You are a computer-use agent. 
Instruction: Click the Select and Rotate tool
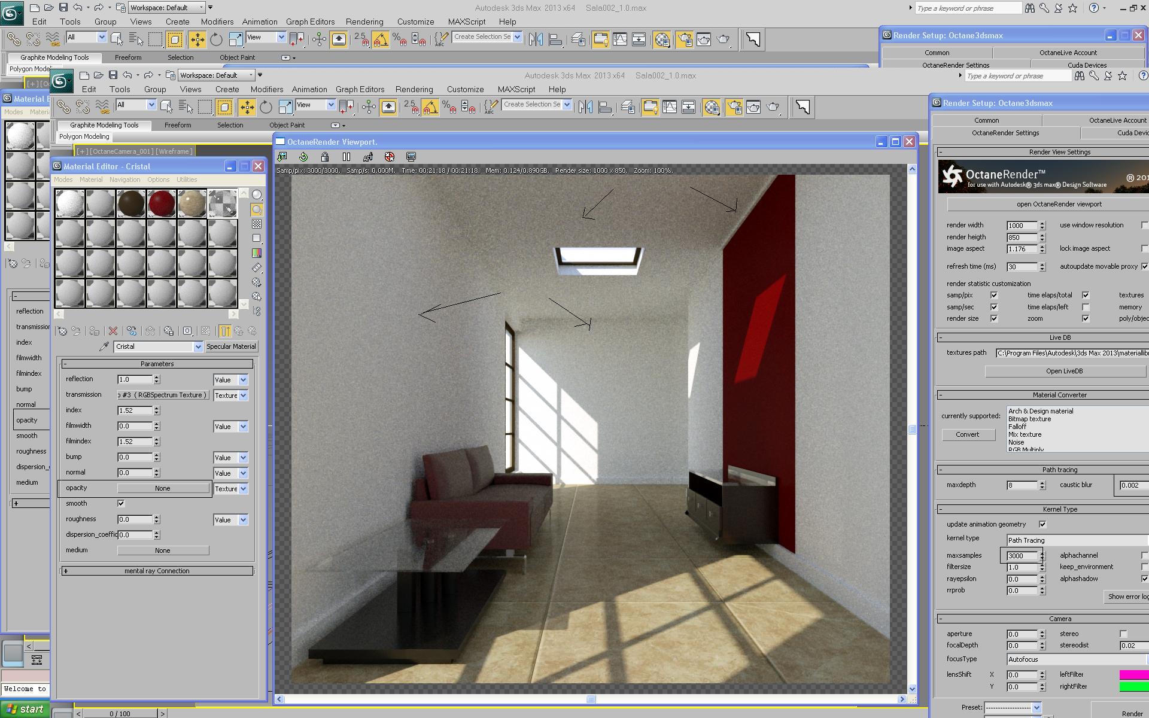click(x=266, y=107)
